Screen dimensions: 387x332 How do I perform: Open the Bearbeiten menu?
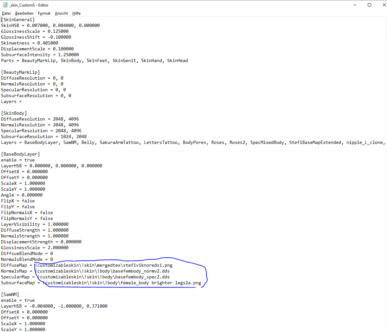[x=24, y=13]
